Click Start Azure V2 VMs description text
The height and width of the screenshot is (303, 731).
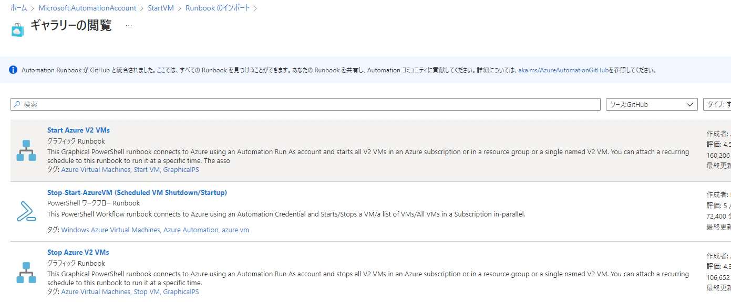(368, 156)
